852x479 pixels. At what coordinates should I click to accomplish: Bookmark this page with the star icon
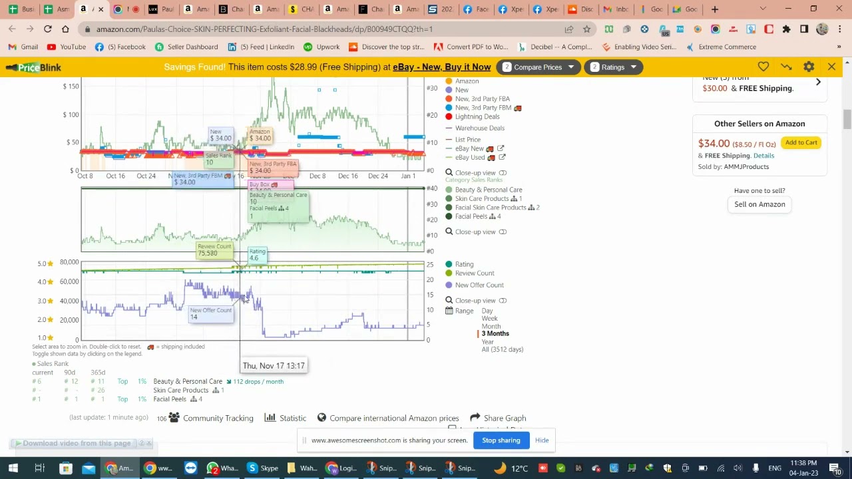[x=586, y=29]
